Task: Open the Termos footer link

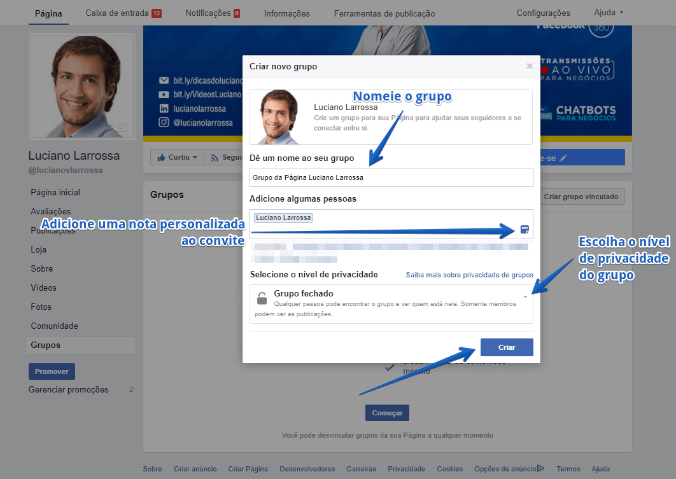Action: tap(568, 469)
